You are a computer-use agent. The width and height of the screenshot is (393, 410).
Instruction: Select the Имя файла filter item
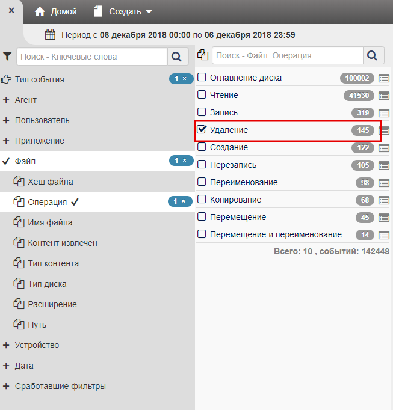click(50, 222)
